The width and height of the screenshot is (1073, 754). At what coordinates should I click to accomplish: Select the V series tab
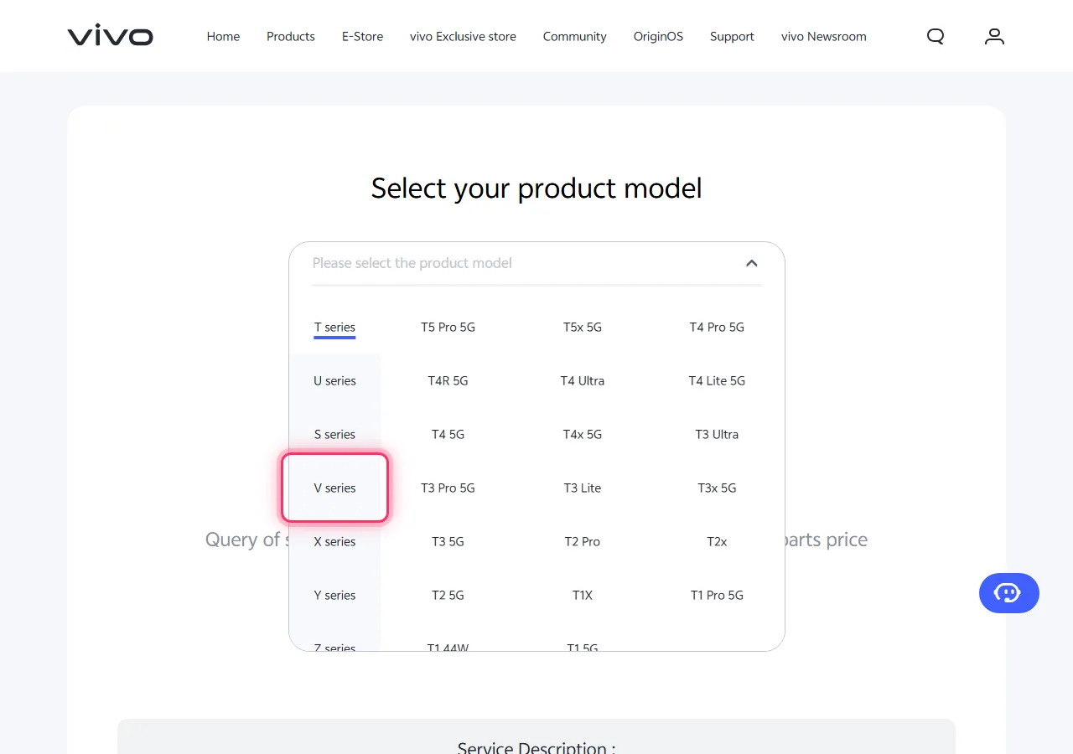(334, 488)
